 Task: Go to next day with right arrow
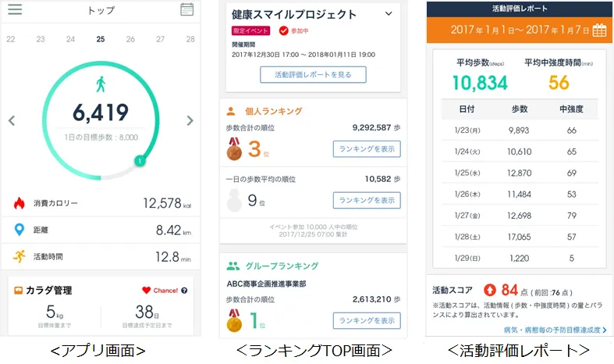coord(190,120)
